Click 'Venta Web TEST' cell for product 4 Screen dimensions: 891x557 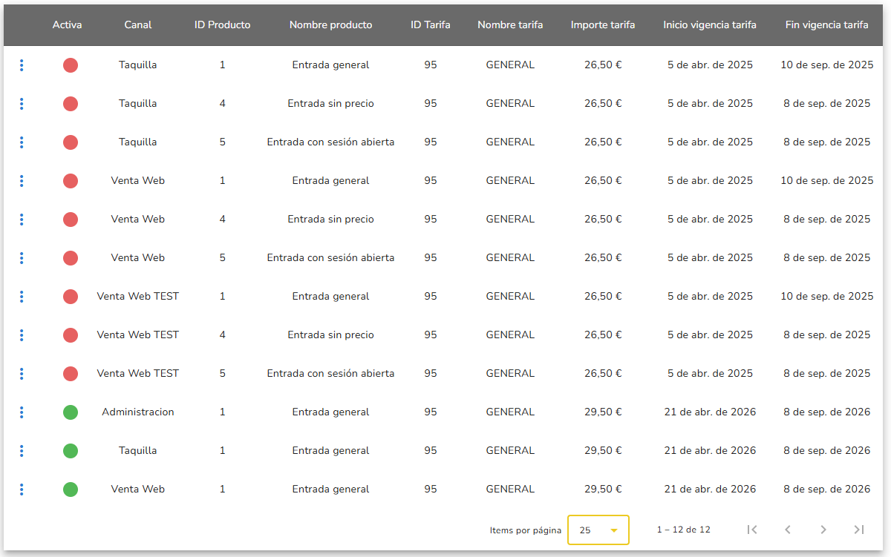pos(138,335)
